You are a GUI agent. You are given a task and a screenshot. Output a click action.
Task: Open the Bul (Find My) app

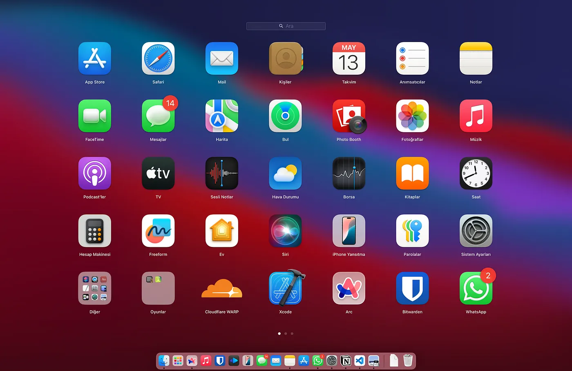point(286,116)
